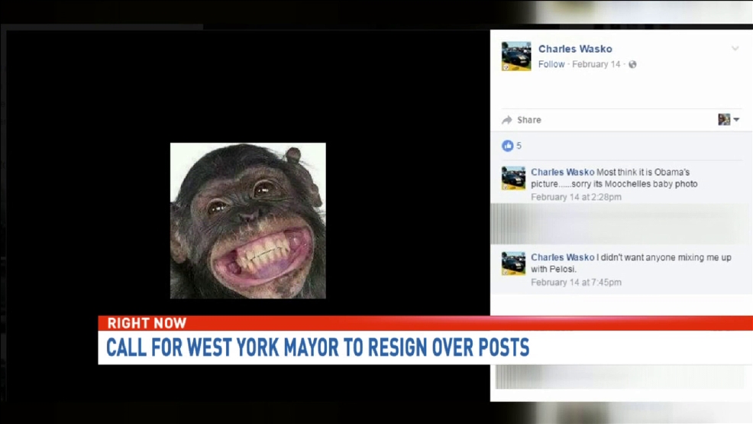Click the headline CALL FOR WEST YORK MAYOR TO RESIGN

(318, 348)
